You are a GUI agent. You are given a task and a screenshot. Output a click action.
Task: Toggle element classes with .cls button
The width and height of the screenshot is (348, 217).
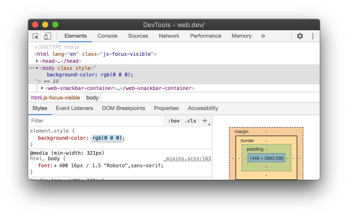(190, 121)
